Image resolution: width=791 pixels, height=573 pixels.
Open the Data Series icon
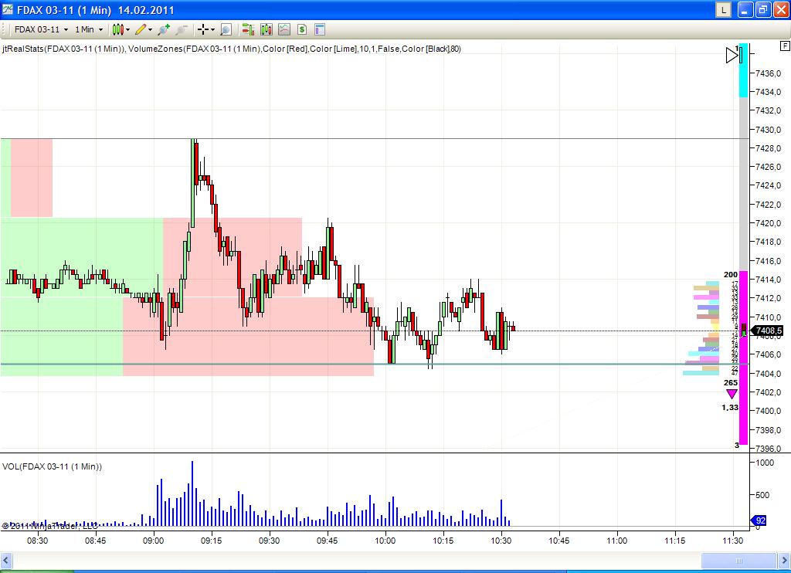pos(266,30)
